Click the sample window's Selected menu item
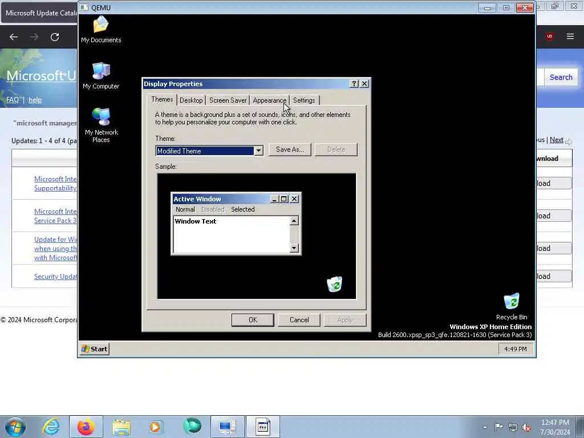This screenshot has width=584, height=438. [243, 209]
